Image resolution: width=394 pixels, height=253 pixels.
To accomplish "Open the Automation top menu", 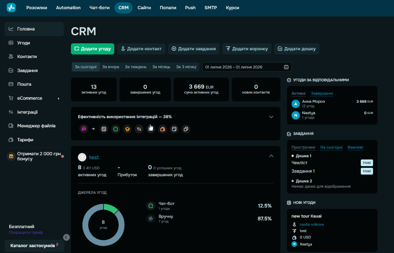I will pyautogui.click(x=68, y=8).
